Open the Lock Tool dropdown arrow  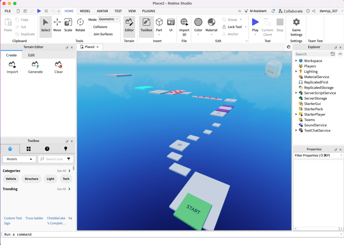click(x=246, y=27)
